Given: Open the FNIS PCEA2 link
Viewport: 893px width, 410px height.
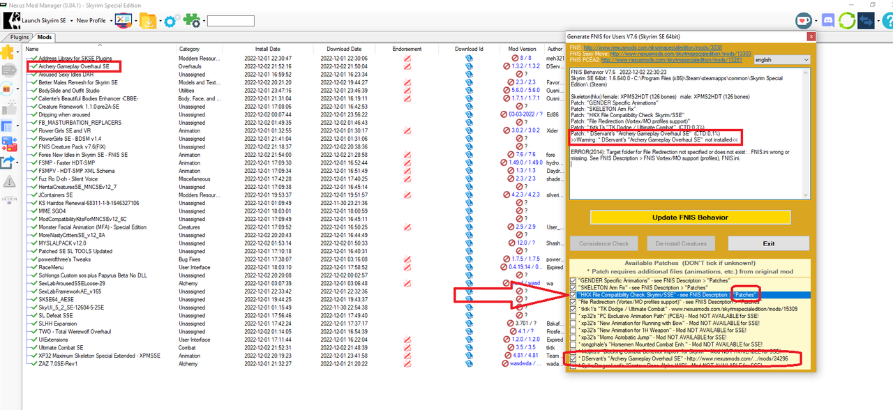Looking at the screenshot, I should pyautogui.click(x=670, y=60).
